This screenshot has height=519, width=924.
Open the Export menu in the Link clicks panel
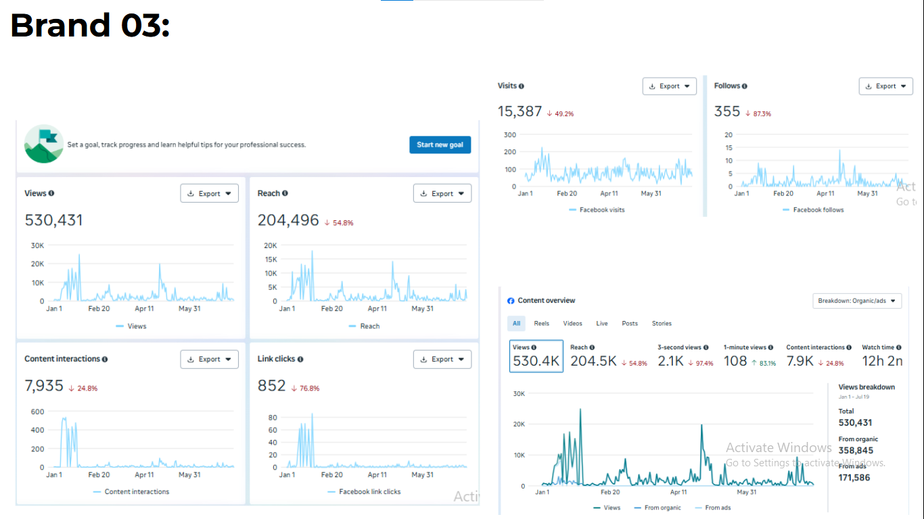click(x=442, y=360)
